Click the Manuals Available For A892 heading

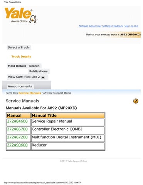41,108
